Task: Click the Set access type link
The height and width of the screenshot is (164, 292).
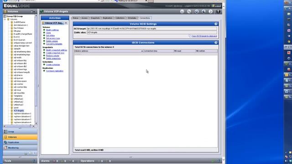Action: pos(53,38)
